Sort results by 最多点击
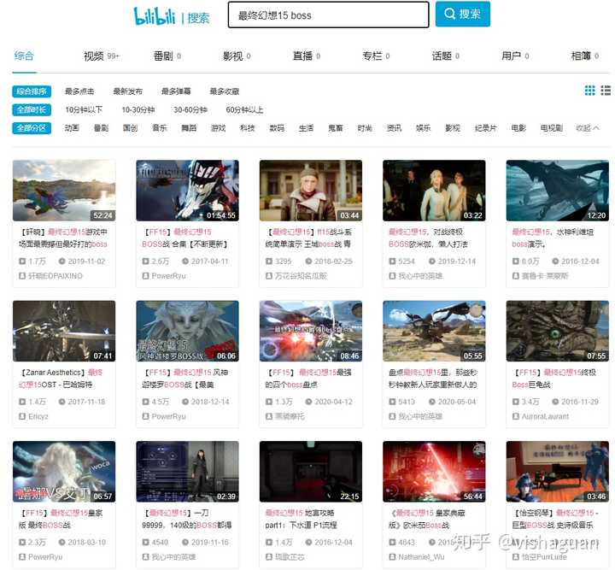Image resolution: width=615 pixels, height=570 pixels. point(79,91)
